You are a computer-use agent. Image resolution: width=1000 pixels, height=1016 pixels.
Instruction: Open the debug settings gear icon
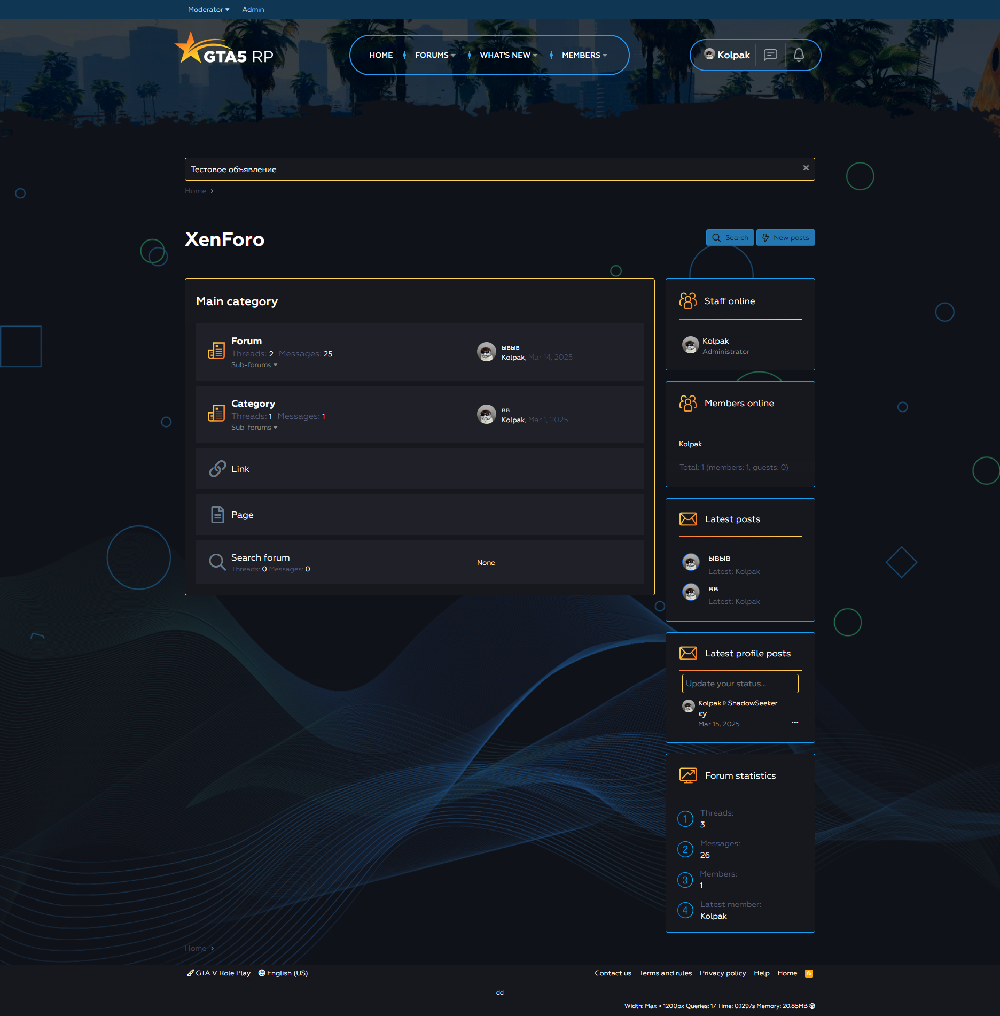tap(812, 1006)
